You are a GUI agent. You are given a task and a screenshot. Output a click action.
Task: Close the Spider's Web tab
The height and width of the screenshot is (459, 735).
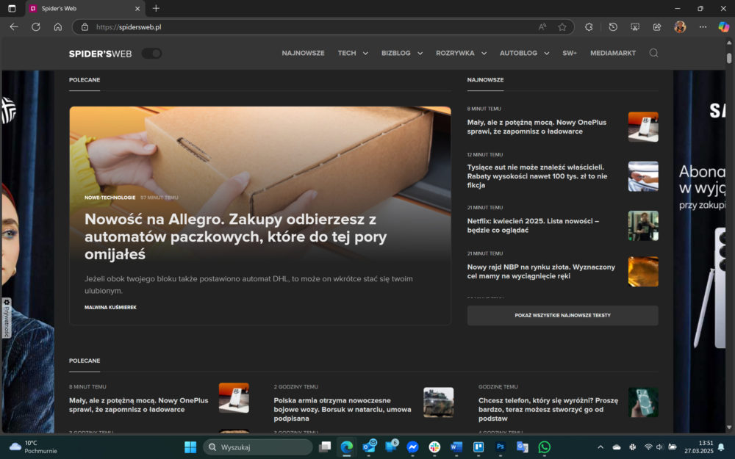137,8
